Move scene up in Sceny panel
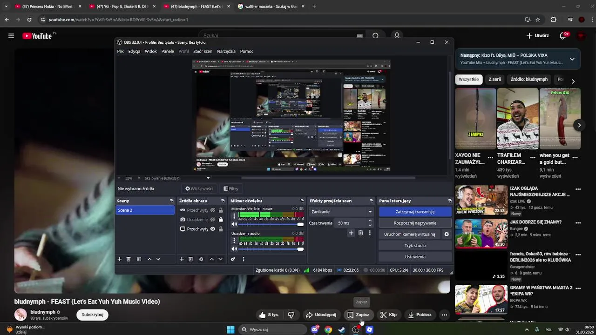The height and width of the screenshot is (335, 596). click(x=149, y=259)
